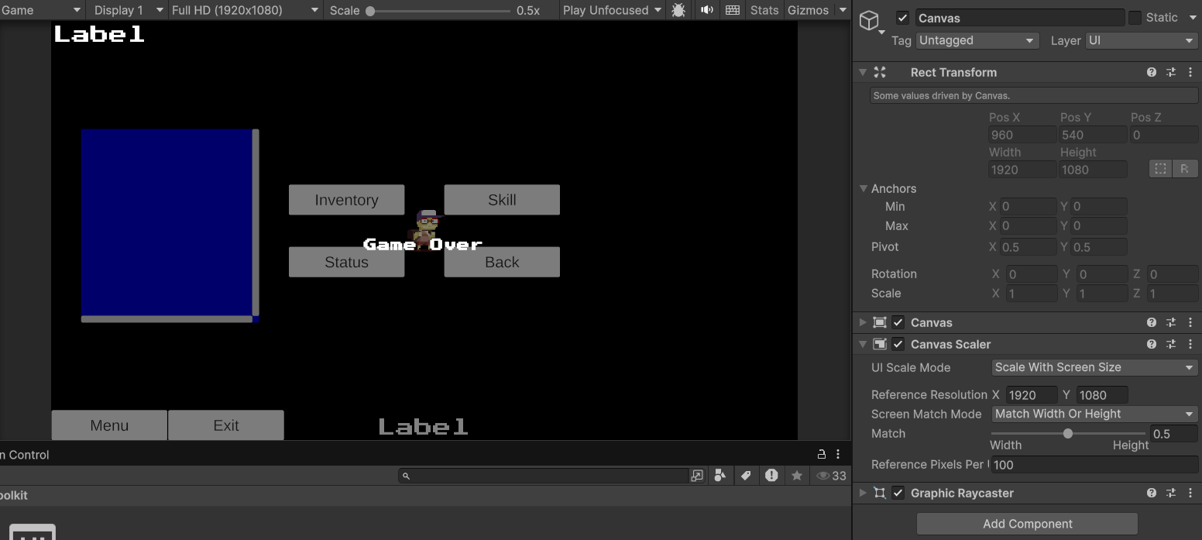The width and height of the screenshot is (1202, 540).
Task: Open the Display 1 menu
Action: point(126,10)
